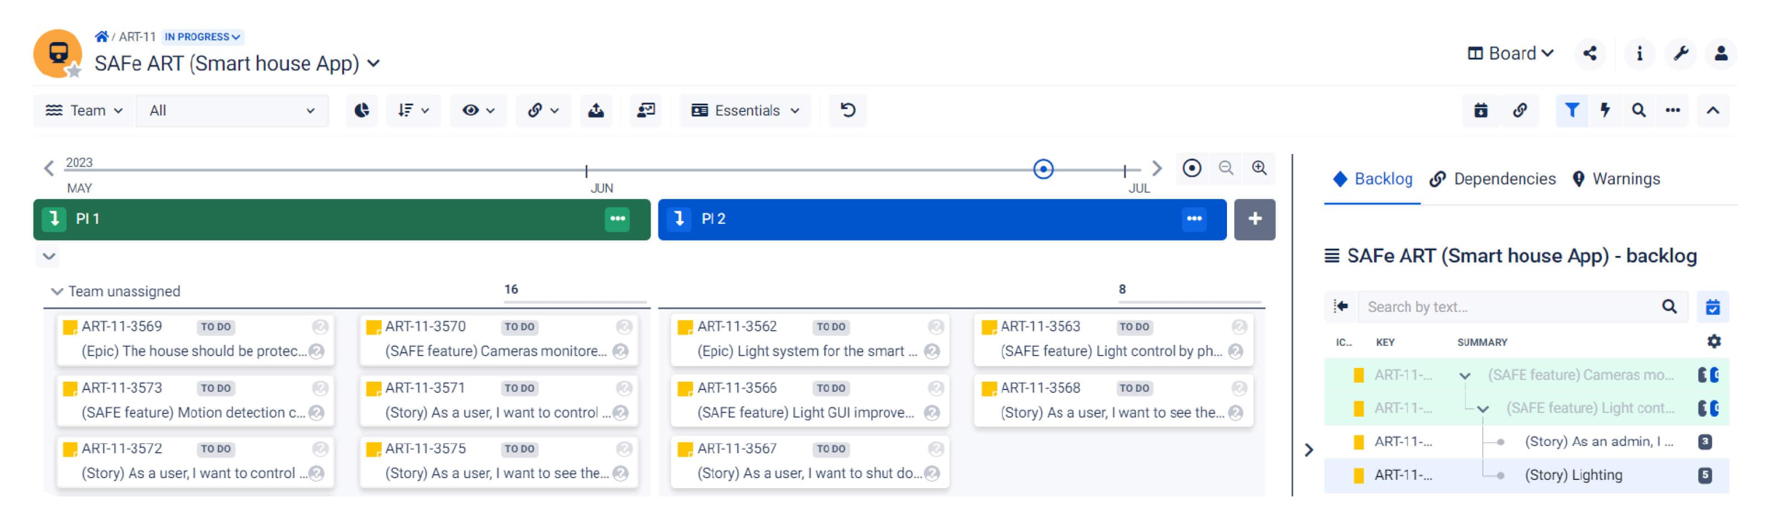
Task: Click the focus on today target icon
Action: point(1192,168)
